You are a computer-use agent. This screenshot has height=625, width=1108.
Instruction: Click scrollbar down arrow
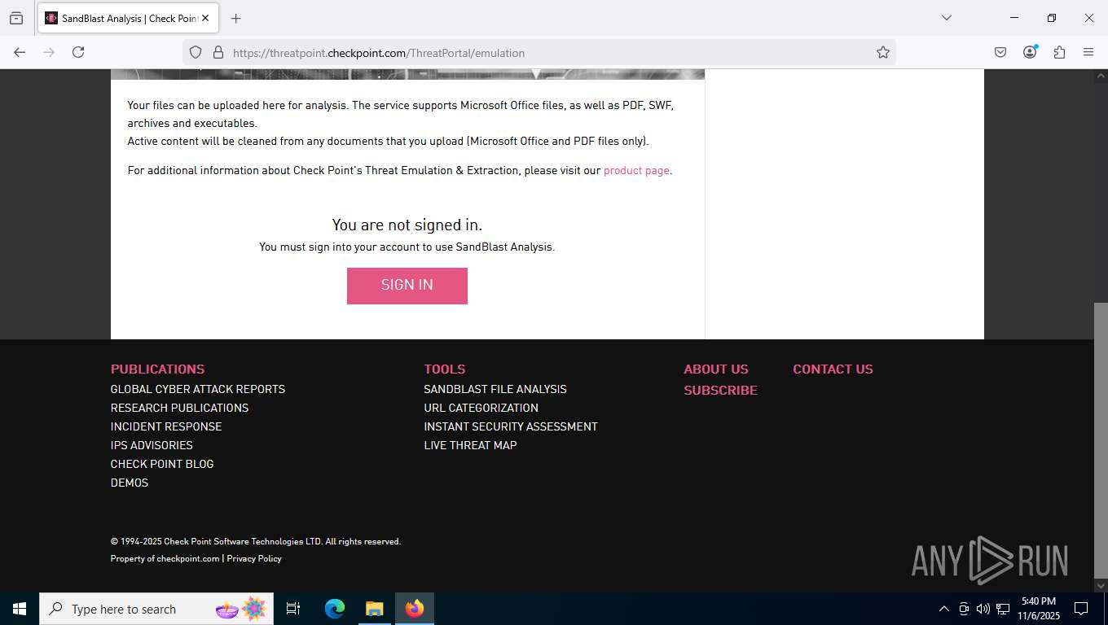(1101, 585)
